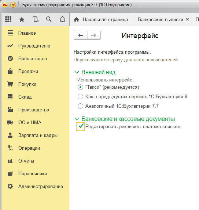
Task: Click the Администрирование gear icon
Action: (x=10, y=186)
